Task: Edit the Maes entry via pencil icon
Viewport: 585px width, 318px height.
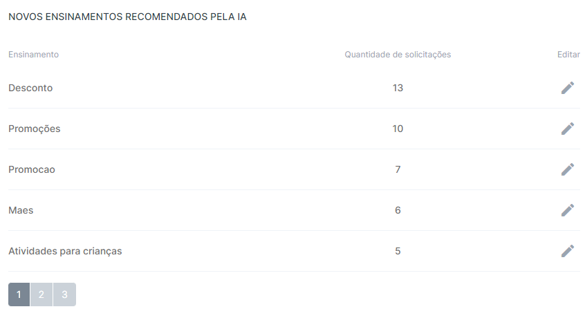Action: pos(568,210)
